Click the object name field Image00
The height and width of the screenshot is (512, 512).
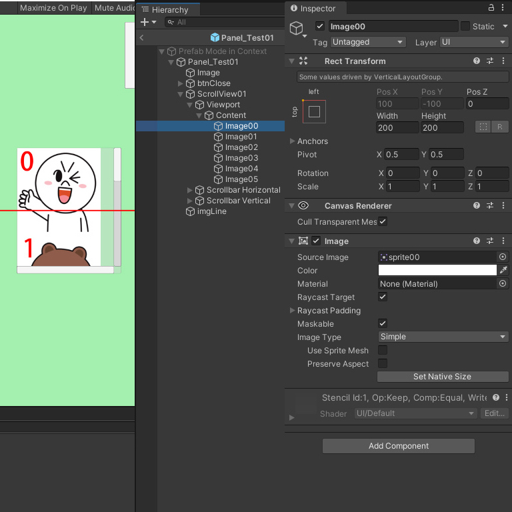pos(393,26)
